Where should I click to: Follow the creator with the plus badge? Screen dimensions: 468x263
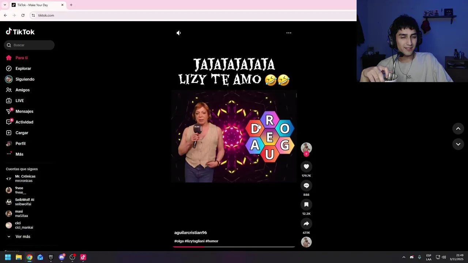[306, 154]
